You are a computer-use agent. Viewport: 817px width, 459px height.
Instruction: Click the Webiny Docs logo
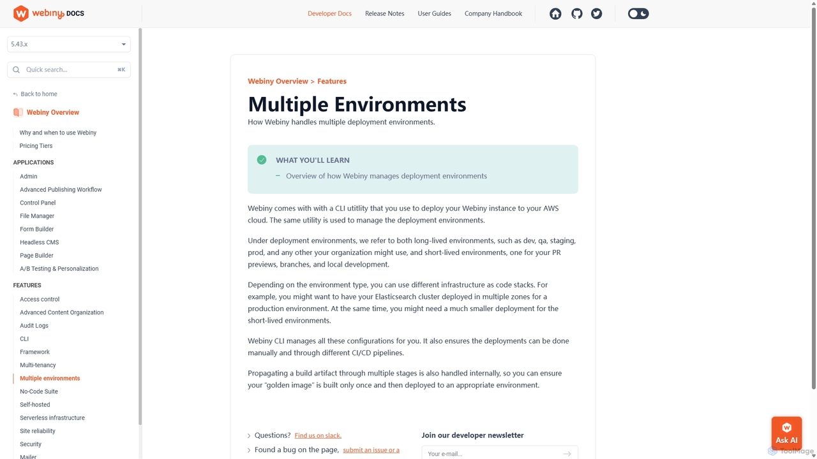coord(49,13)
